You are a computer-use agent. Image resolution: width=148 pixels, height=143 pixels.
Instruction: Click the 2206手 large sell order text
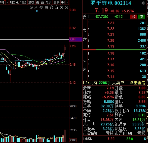coord(105,83)
